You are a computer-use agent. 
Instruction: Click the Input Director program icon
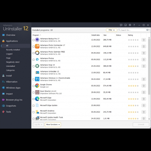(37, 92)
